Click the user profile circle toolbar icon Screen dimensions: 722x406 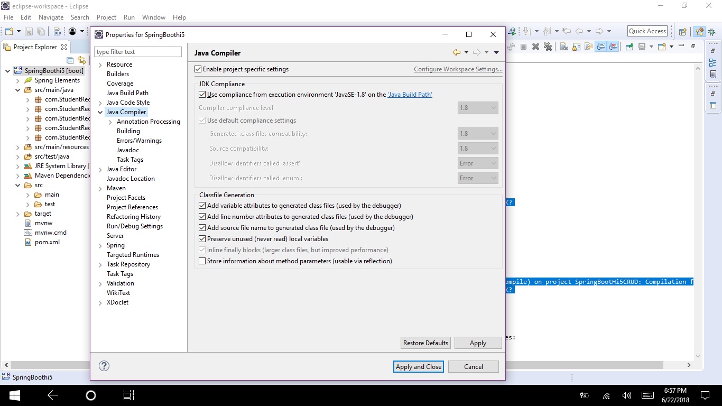[73, 32]
